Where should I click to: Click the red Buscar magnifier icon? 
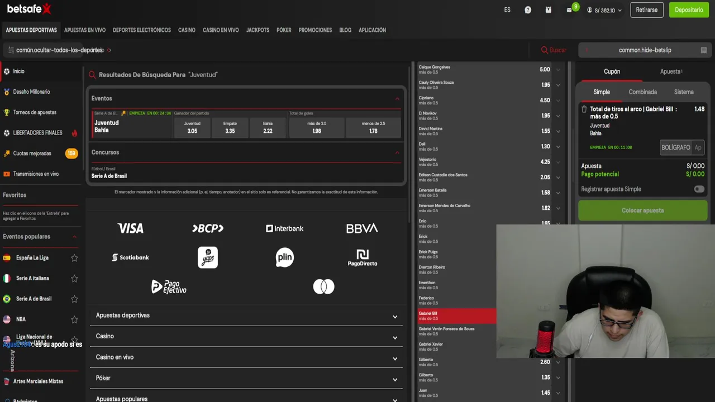click(x=544, y=50)
